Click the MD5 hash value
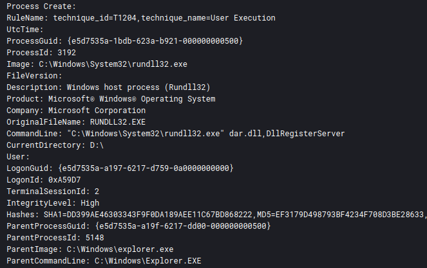Image resolution: width=427 pixels, height=268 pixels. [x=350, y=215]
